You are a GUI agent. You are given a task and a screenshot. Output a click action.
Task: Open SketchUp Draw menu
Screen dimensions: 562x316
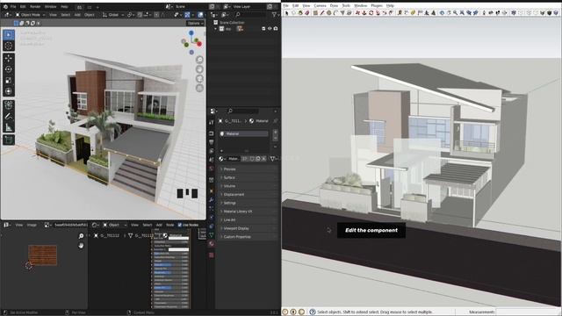334,6
